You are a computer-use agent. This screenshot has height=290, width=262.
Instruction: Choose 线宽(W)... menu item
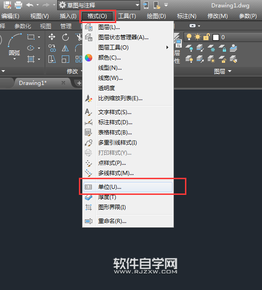pyautogui.click(x=128, y=78)
